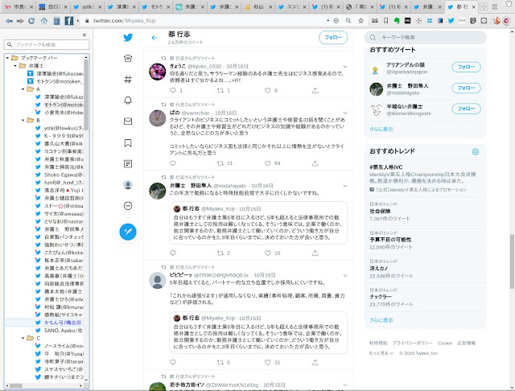Open the Profile avatar icon in sidebar
The image size is (515, 391).
pyautogui.click(x=128, y=185)
